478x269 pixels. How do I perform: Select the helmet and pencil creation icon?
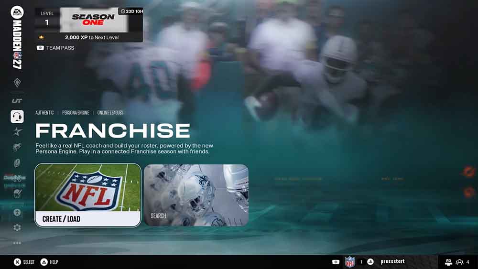[x=17, y=193]
